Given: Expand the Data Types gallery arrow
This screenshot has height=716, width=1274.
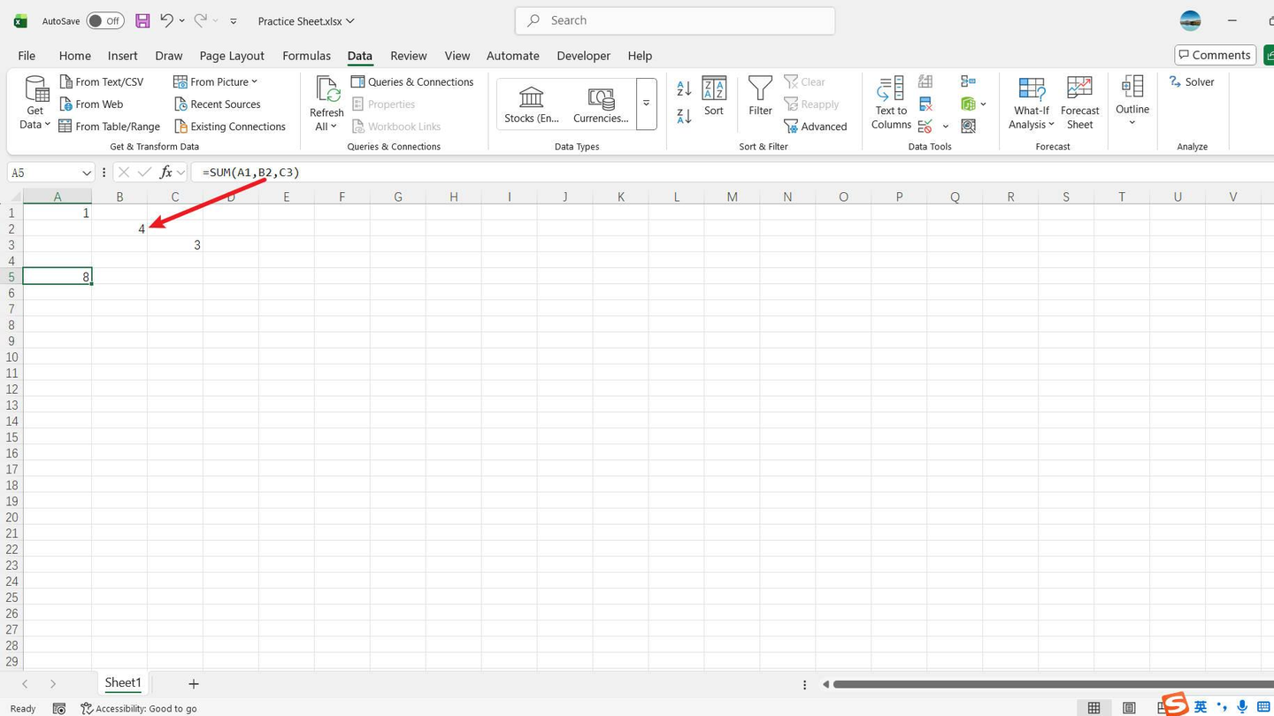Looking at the screenshot, I should 646,104.
